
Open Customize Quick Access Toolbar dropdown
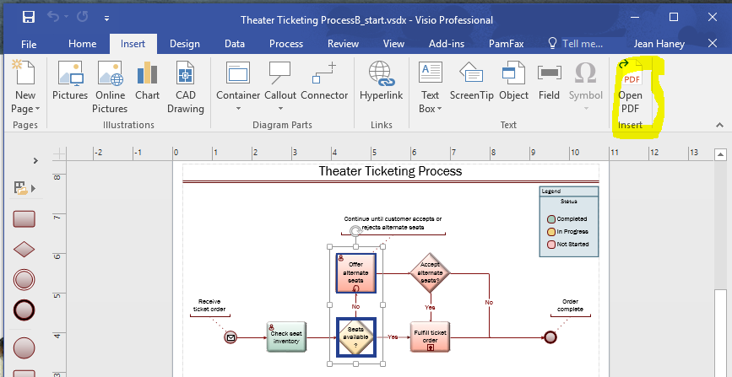107,19
